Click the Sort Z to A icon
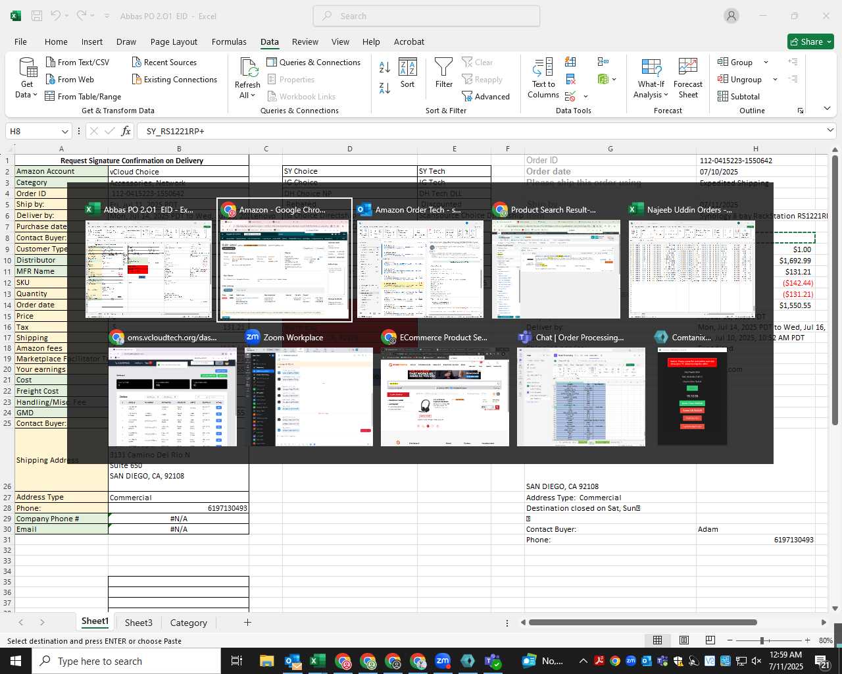This screenshot has height=674, width=842. 385,88
